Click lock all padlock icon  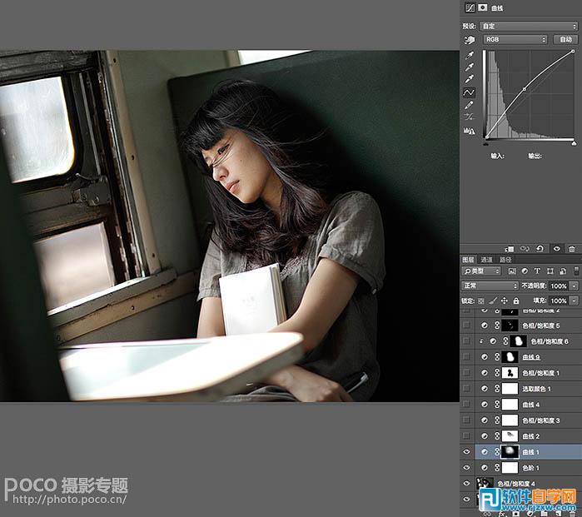click(x=516, y=301)
